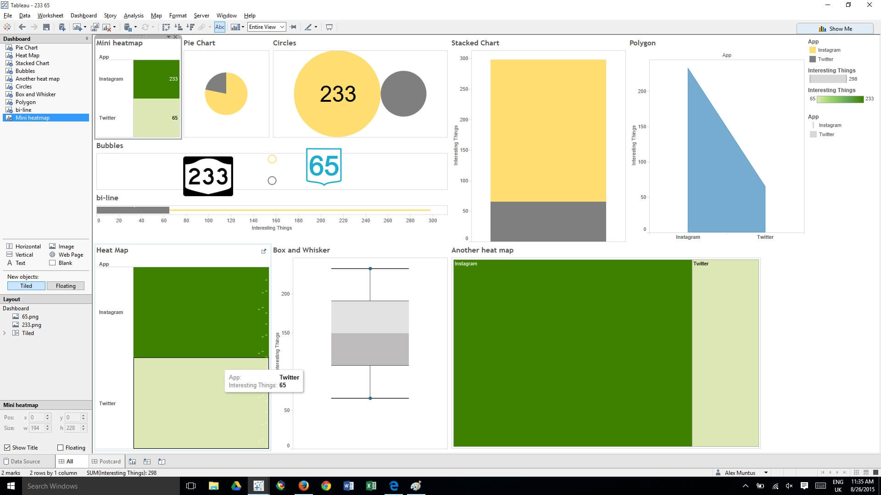Open the Analysis menu

[x=133, y=16]
